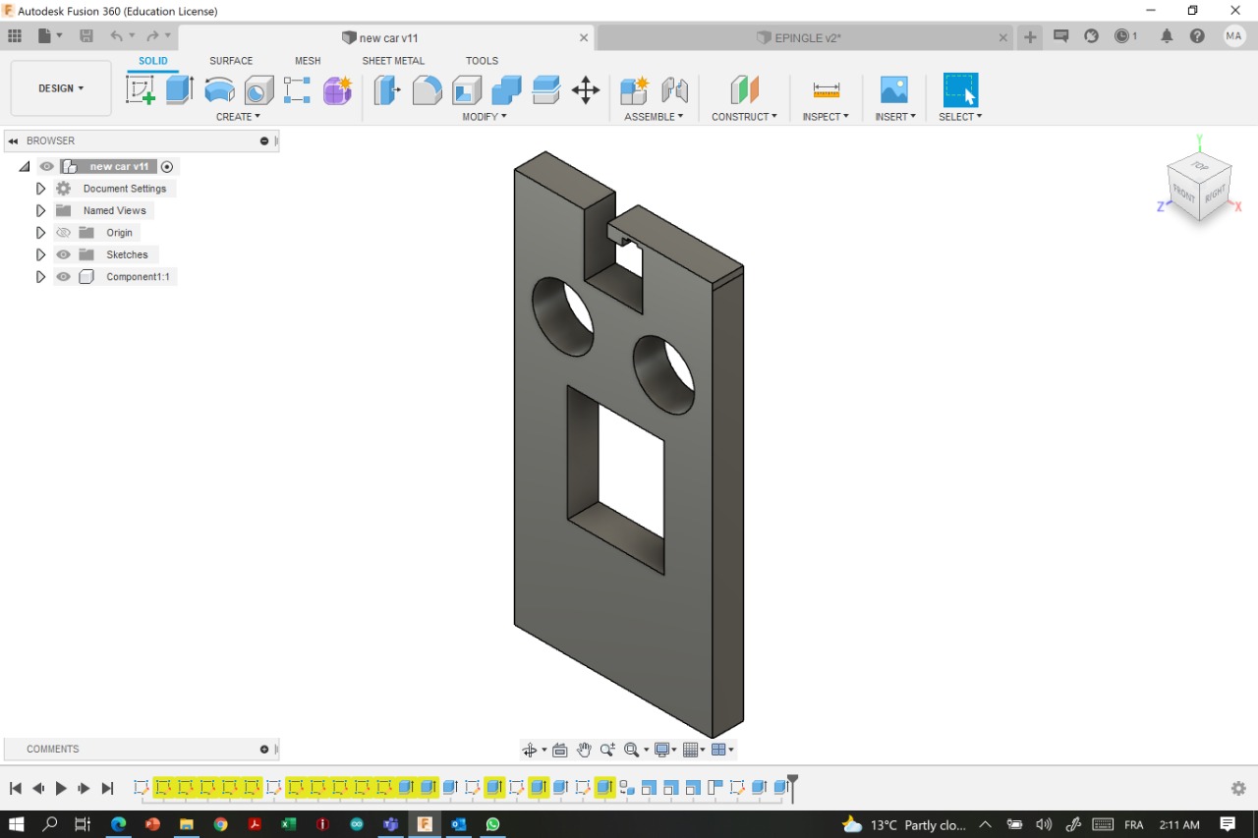
Task: Open the CONSTRUCT dropdown menu
Action: 744,117
